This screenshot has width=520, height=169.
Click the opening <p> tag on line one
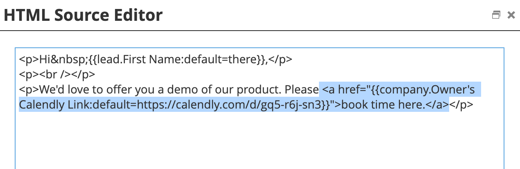(29, 60)
